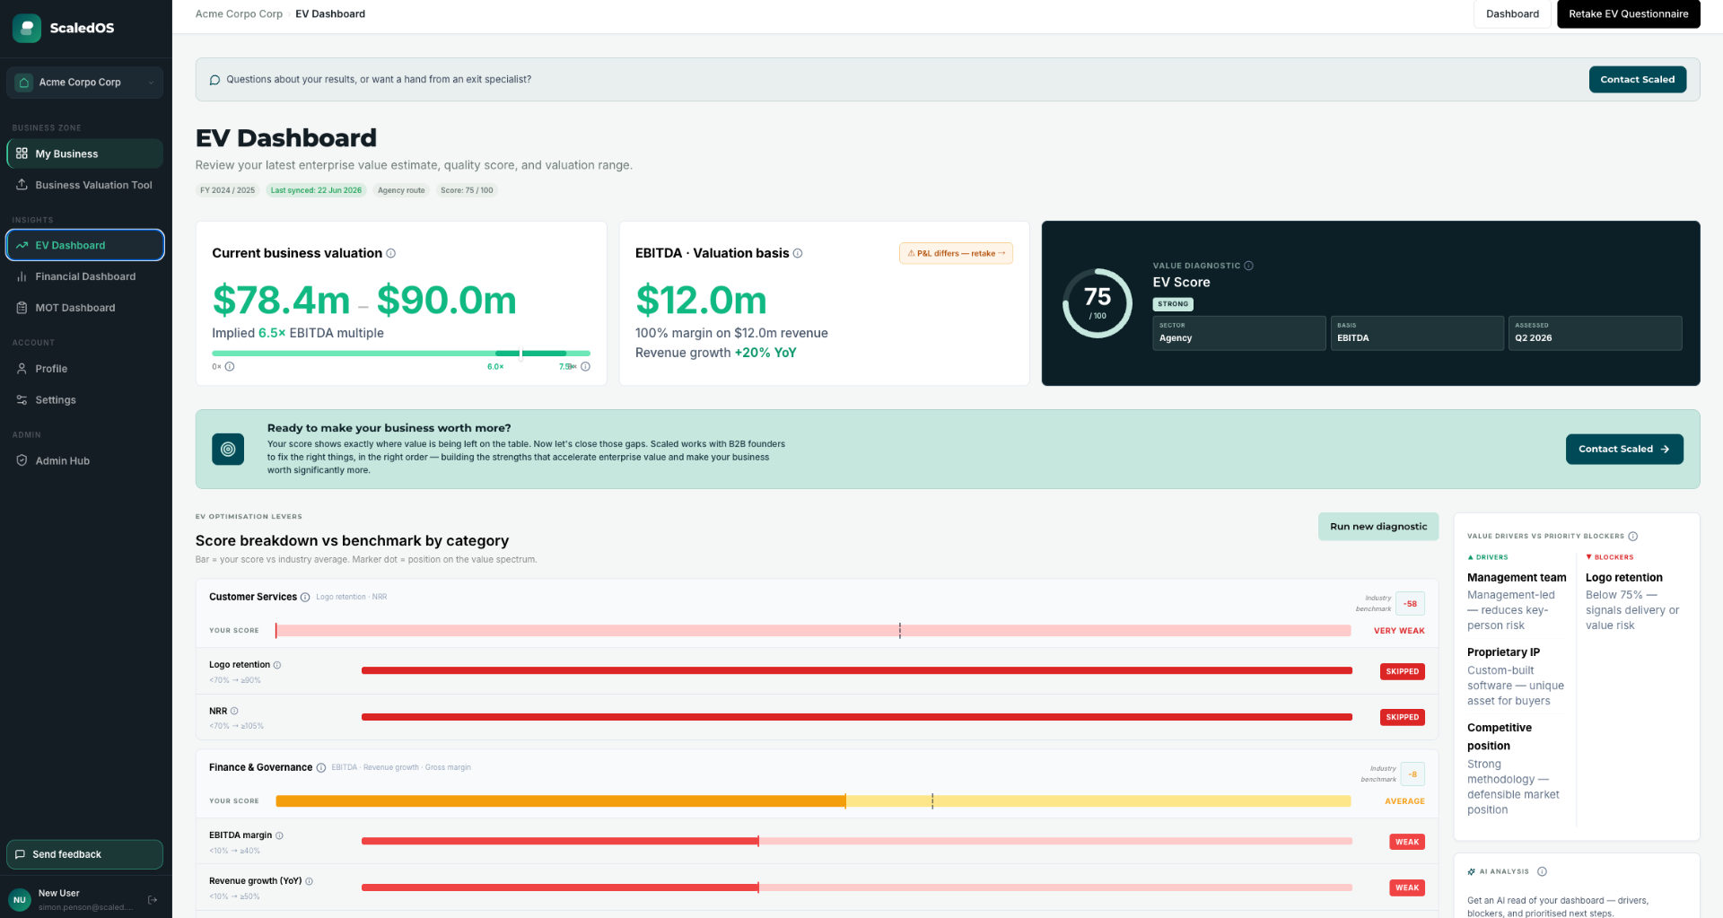Click the target icon in the promo banner
The width and height of the screenshot is (1723, 918).
tap(228, 450)
